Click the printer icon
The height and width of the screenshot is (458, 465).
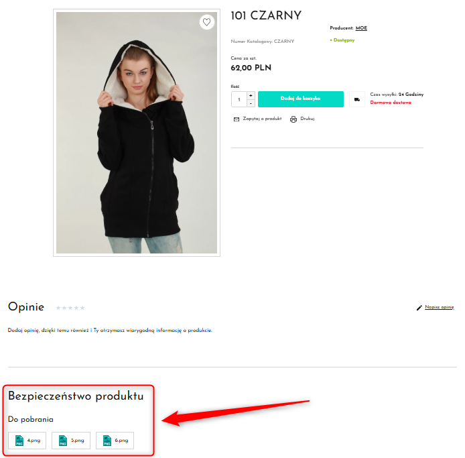click(x=293, y=119)
